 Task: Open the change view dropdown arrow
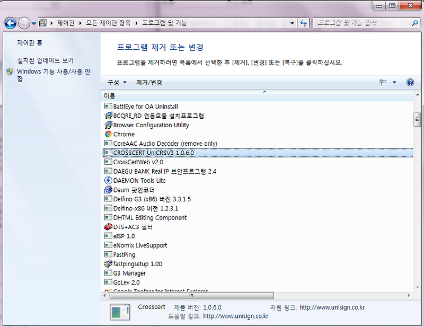(395, 82)
